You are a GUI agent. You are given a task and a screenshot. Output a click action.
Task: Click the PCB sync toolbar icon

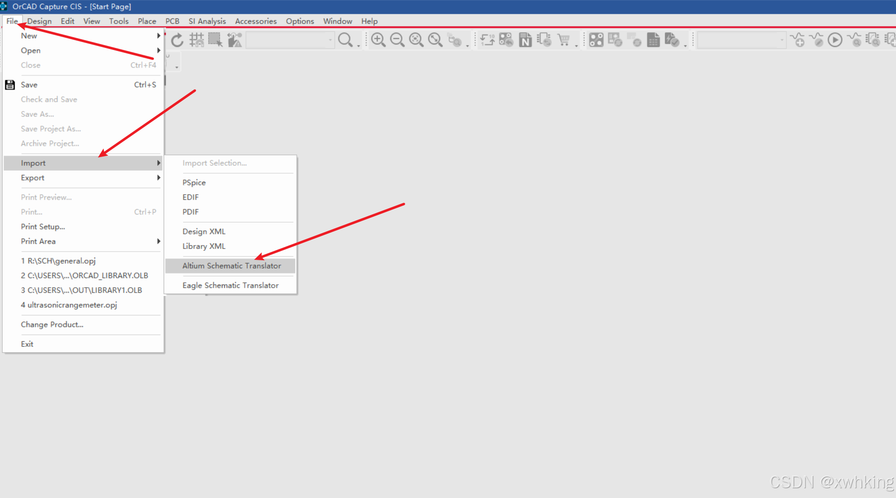pyautogui.click(x=615, y=40)
